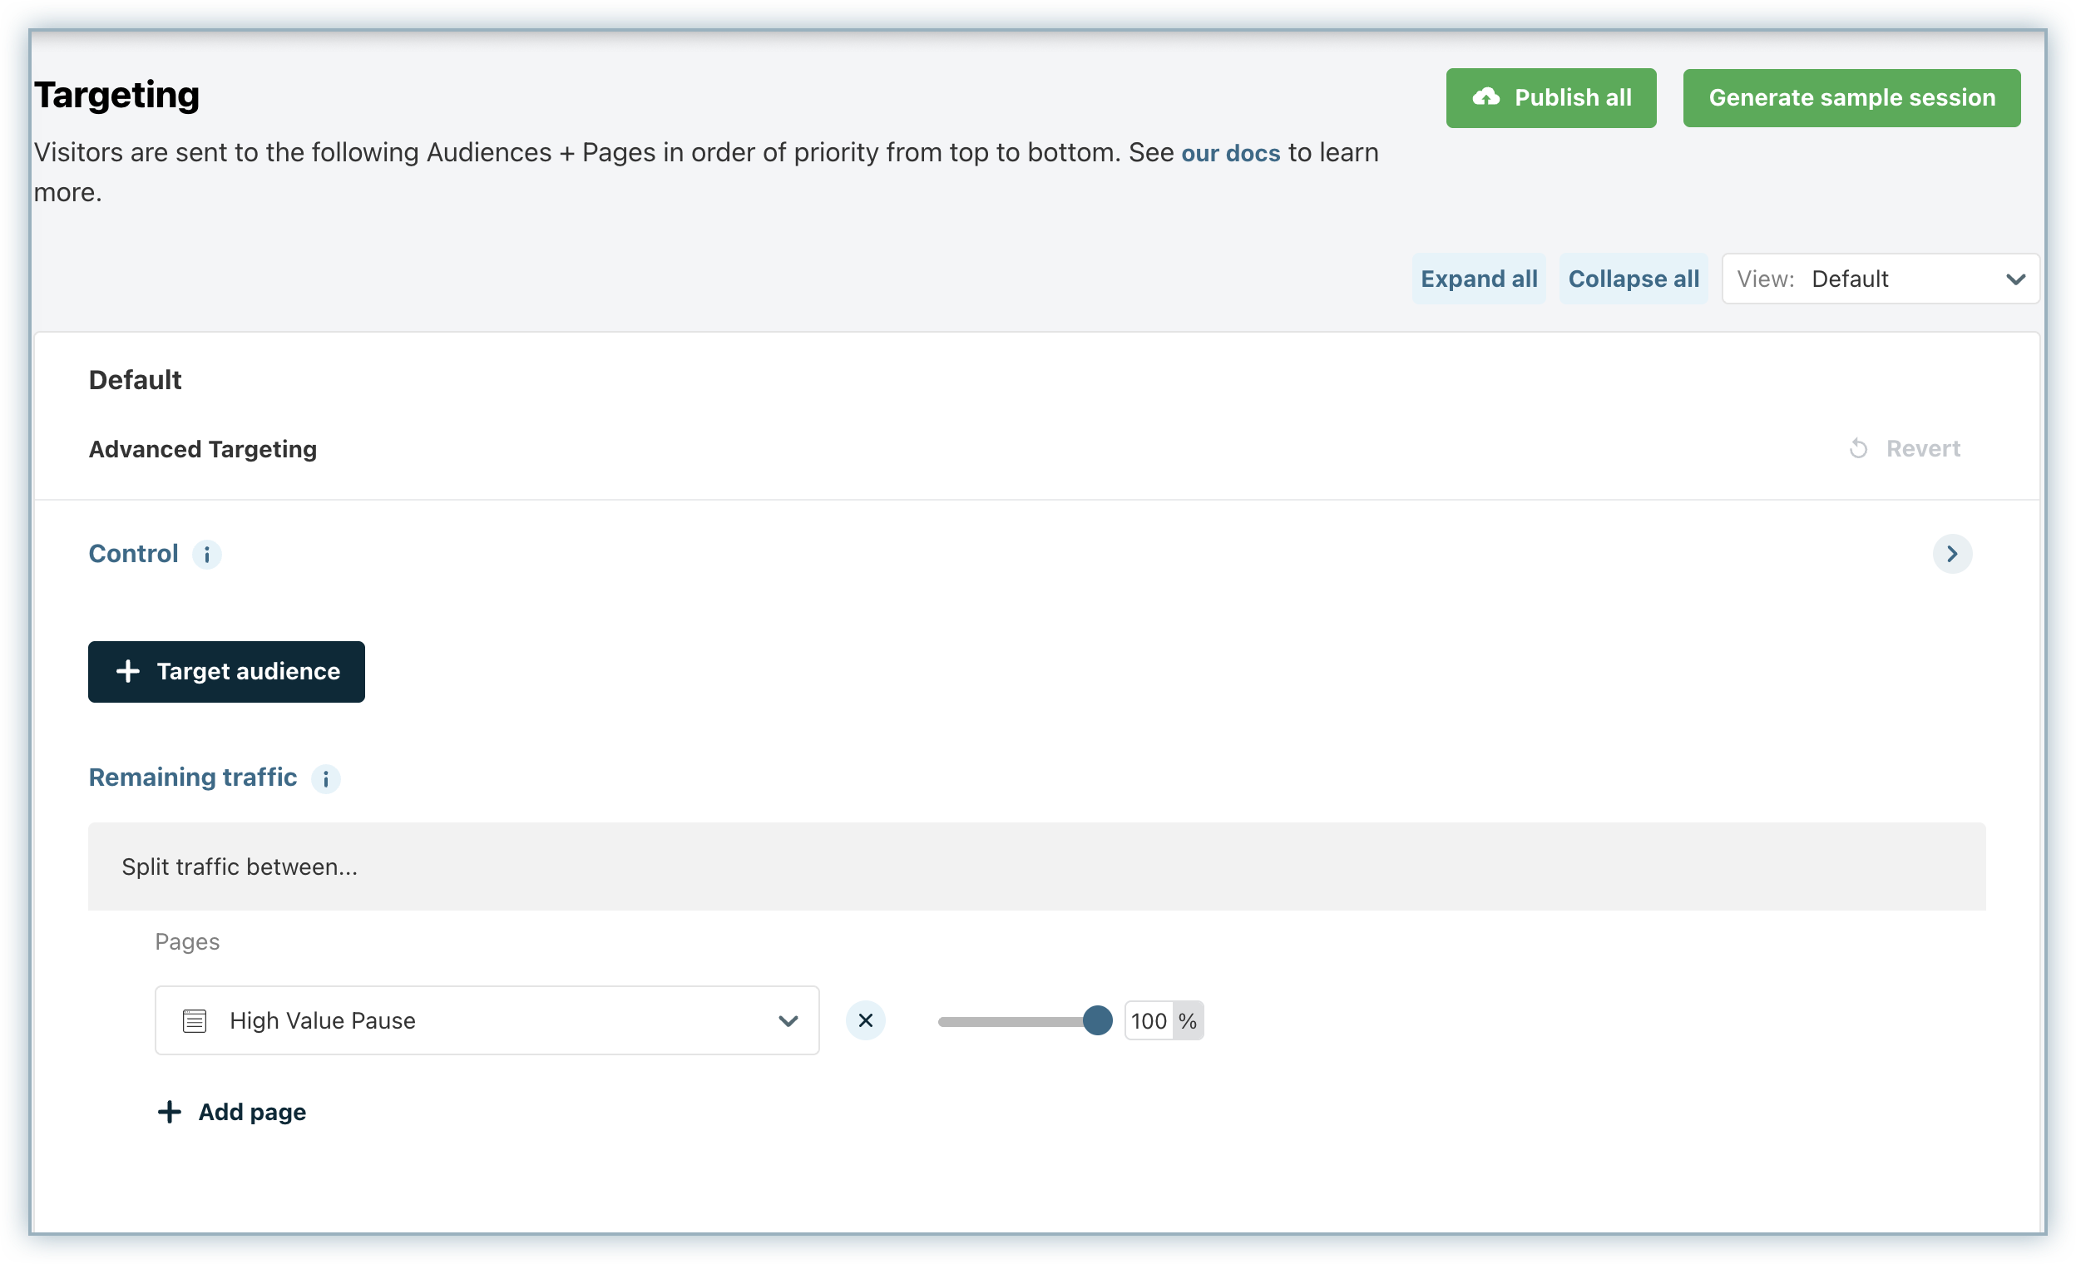2076x1264 pixels.
Task: Click the info icon beside Remaining traffic
Action: pyautogui.click(x=326, y=779)
